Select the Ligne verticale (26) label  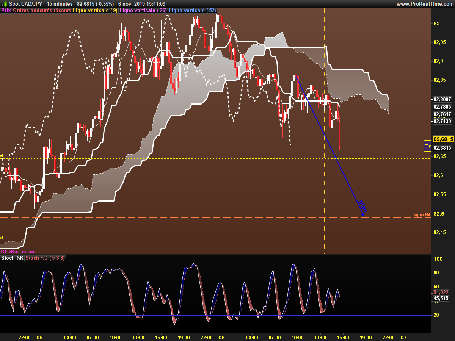[143, 11]
